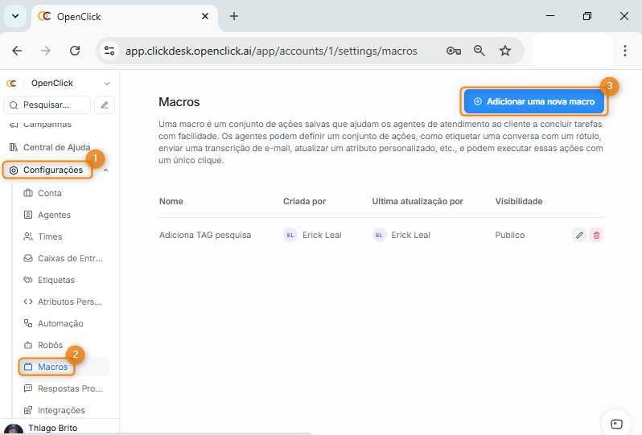The height and width of the screenshot is (435, 642).
Task: Click the Pesquisar search field
Action: pos(48,105)
